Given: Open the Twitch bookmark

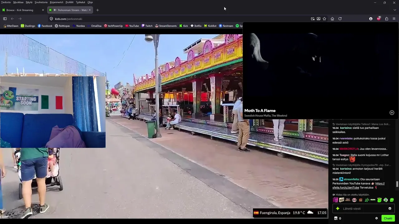Looking at the screenshot, I should (147, 26).
